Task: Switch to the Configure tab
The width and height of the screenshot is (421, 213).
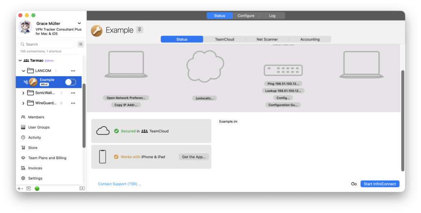Action: point(246,16)
